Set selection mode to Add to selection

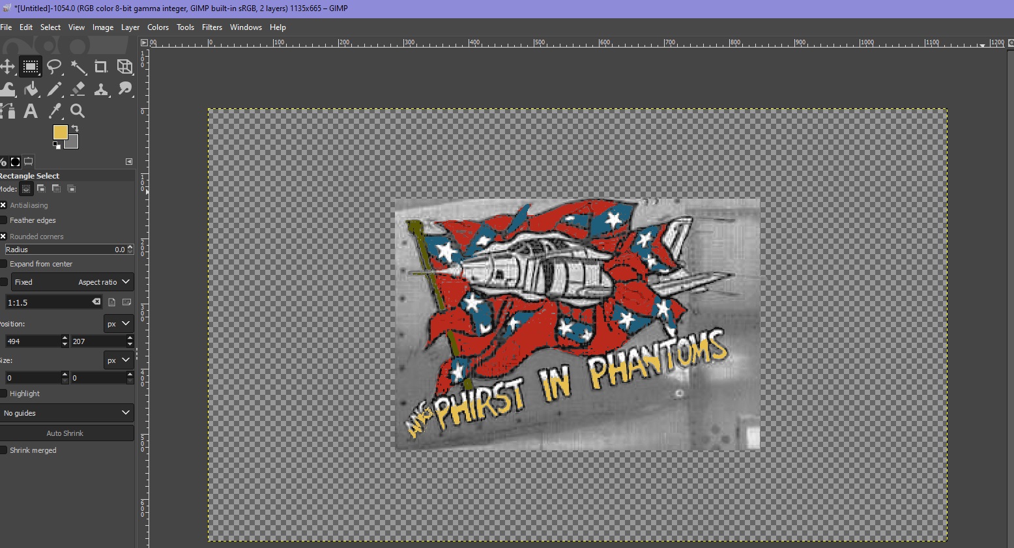pos(41,189)
